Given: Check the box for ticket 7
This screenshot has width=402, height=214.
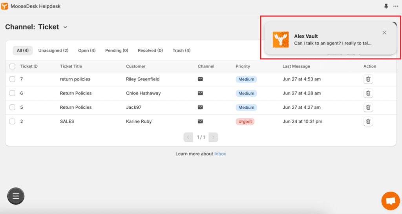Looking at the screenshot, I should coord(12,79).
